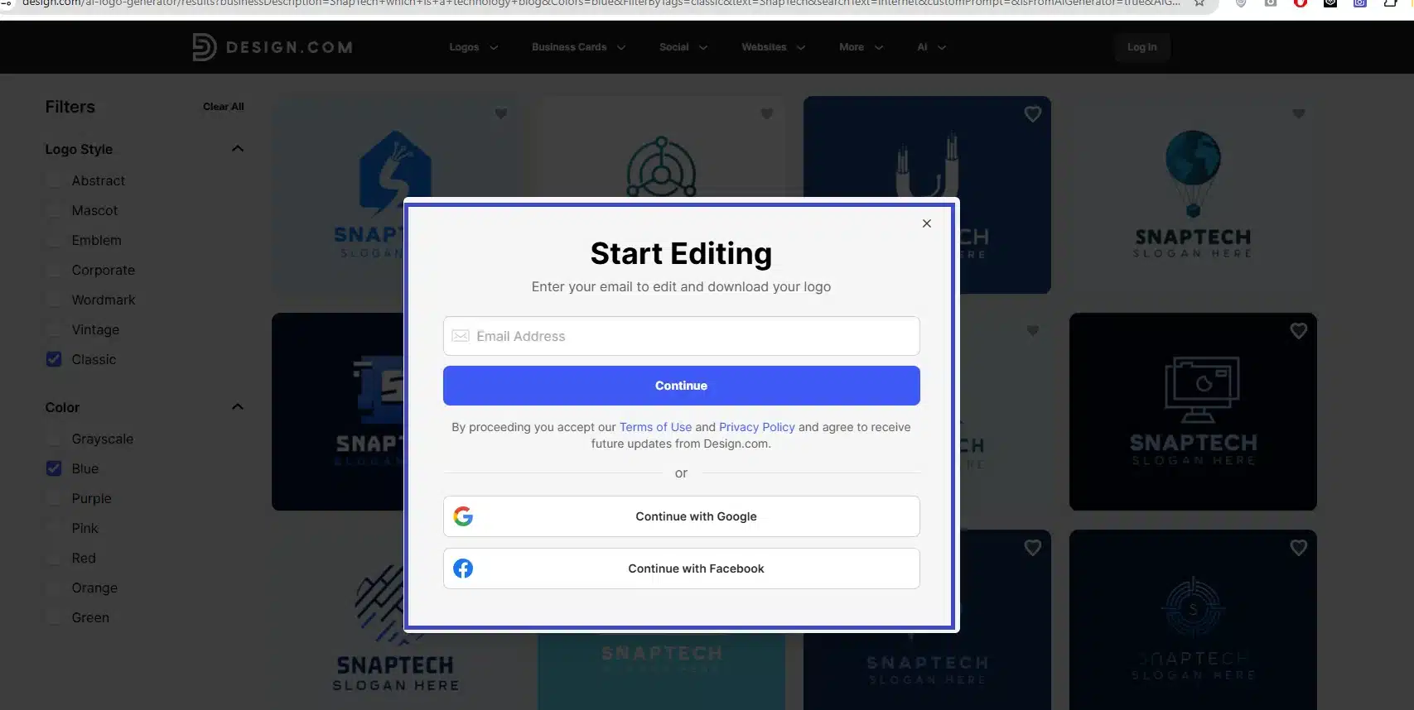This screenshot has height=710, width=1414.
Task: Select the Red color checkbox
Action: [54, 558]
